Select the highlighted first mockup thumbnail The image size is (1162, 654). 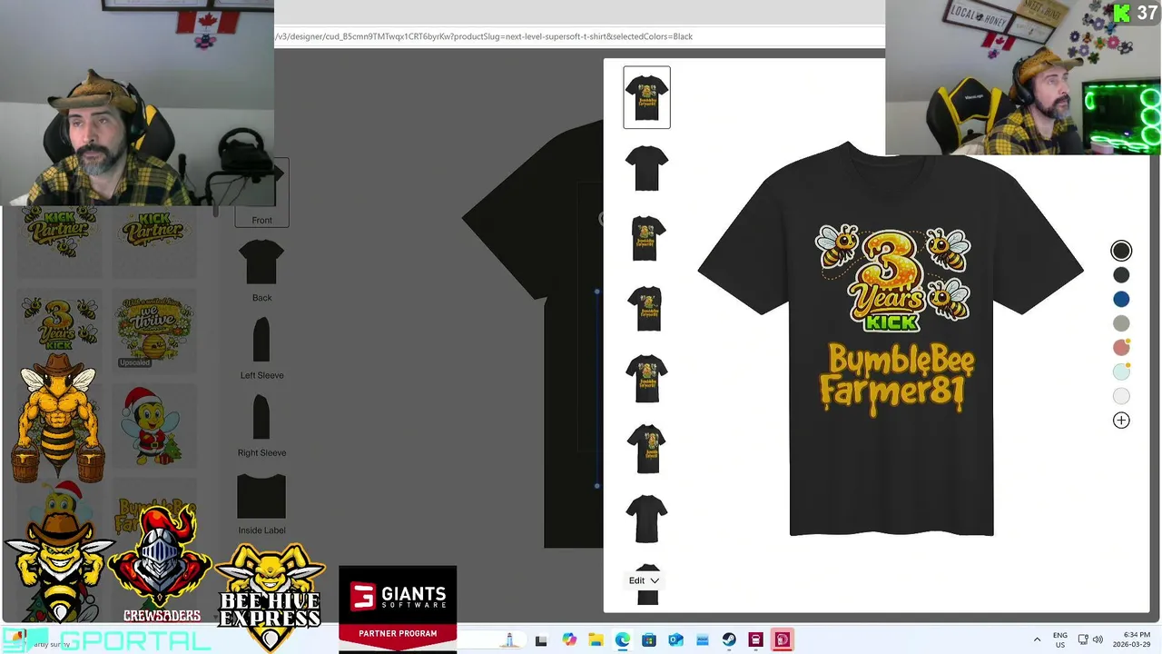tap(646, 97)
